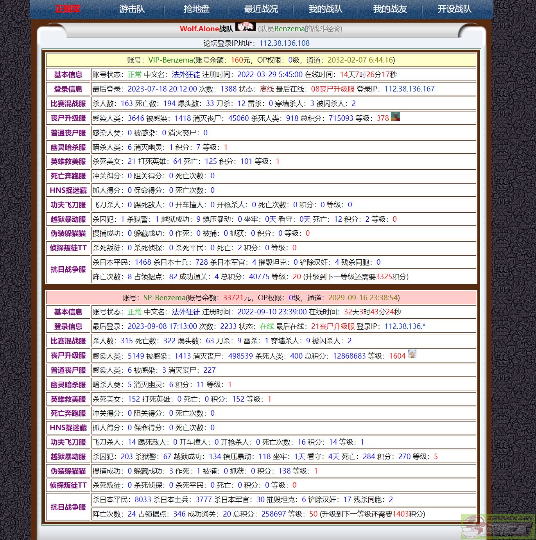Click 幽灵暗杀服 label under VIP-Benzema
The width and height of the screenshot is (536, 540).
pyautogui.click(x=68, y=147)
